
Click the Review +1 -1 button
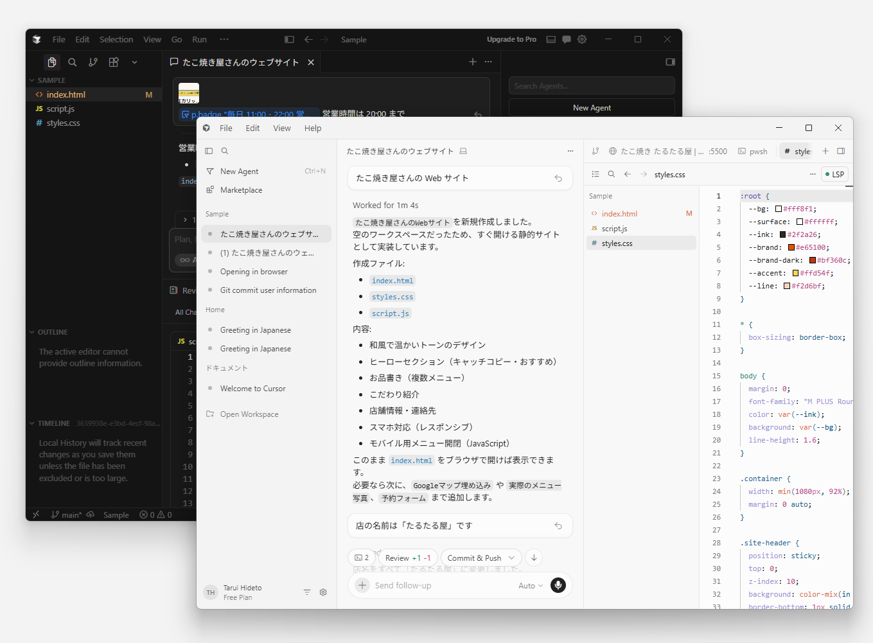tap(407, 557)
